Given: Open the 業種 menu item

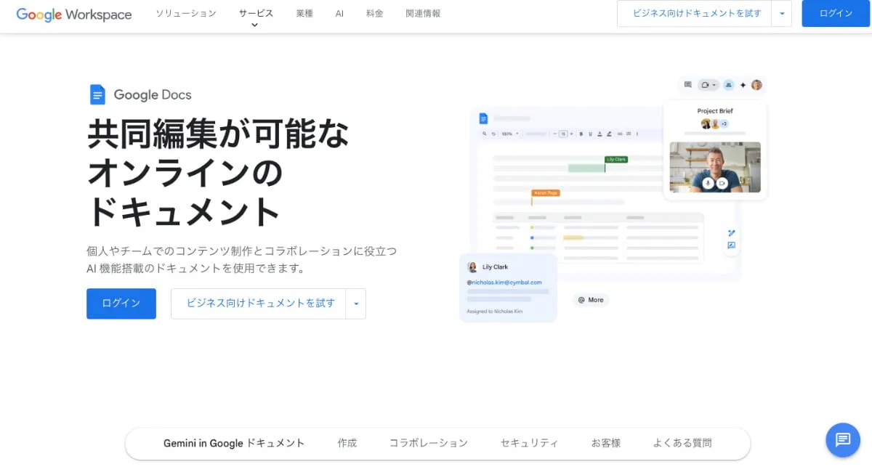Looking at the screenshot, I should tap(304, 14).
